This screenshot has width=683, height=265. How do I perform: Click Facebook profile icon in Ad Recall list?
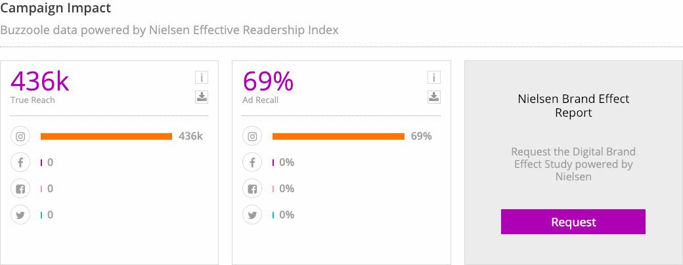[x=252, y=163]
